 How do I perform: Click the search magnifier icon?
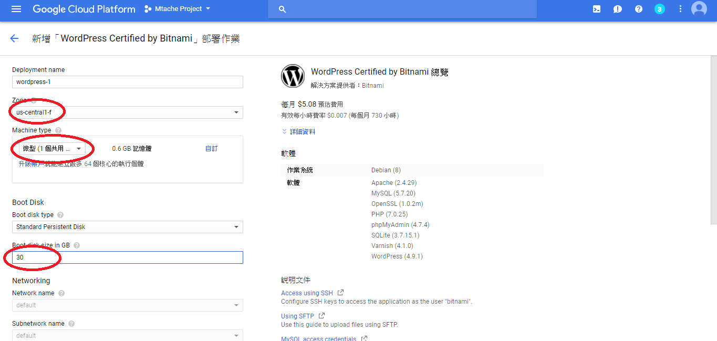(x=282, y=9)
